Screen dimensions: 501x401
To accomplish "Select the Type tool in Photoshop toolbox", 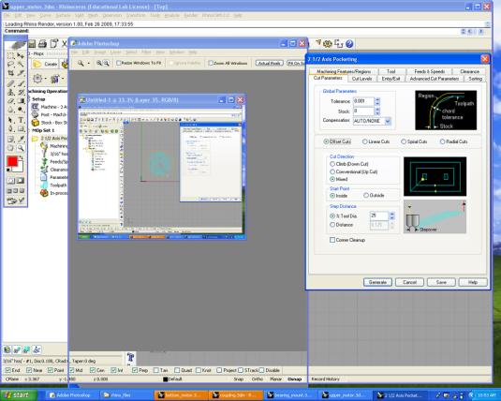I will [21, 120].
